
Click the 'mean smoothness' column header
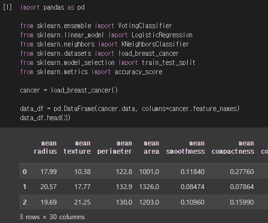click(x=185, y=147)
